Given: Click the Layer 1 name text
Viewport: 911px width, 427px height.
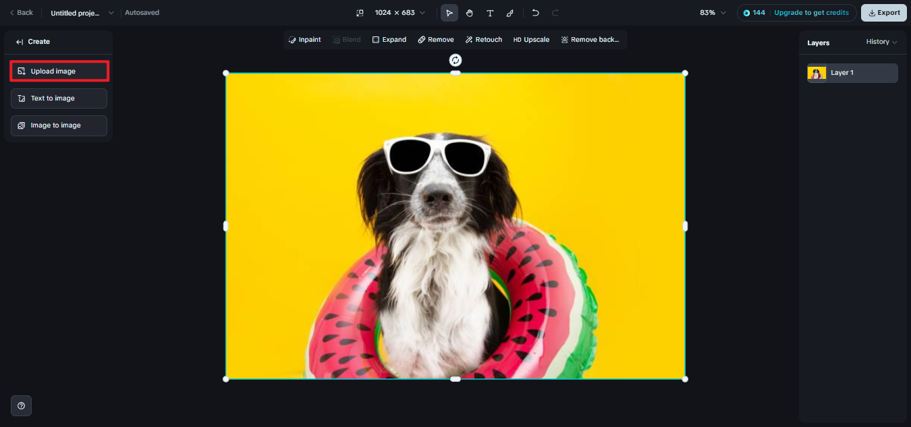Looking at the screenshot, I should pos(842,73).
